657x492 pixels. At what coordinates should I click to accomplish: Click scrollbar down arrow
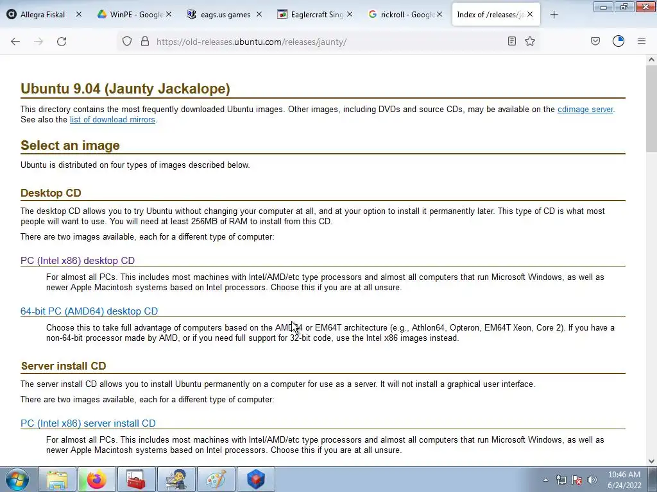click(651, 461)
